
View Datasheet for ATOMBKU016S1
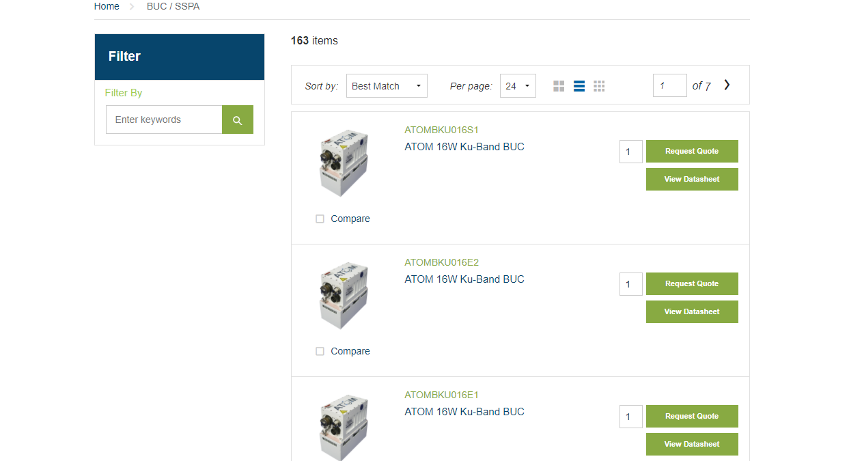coord(692,179)
